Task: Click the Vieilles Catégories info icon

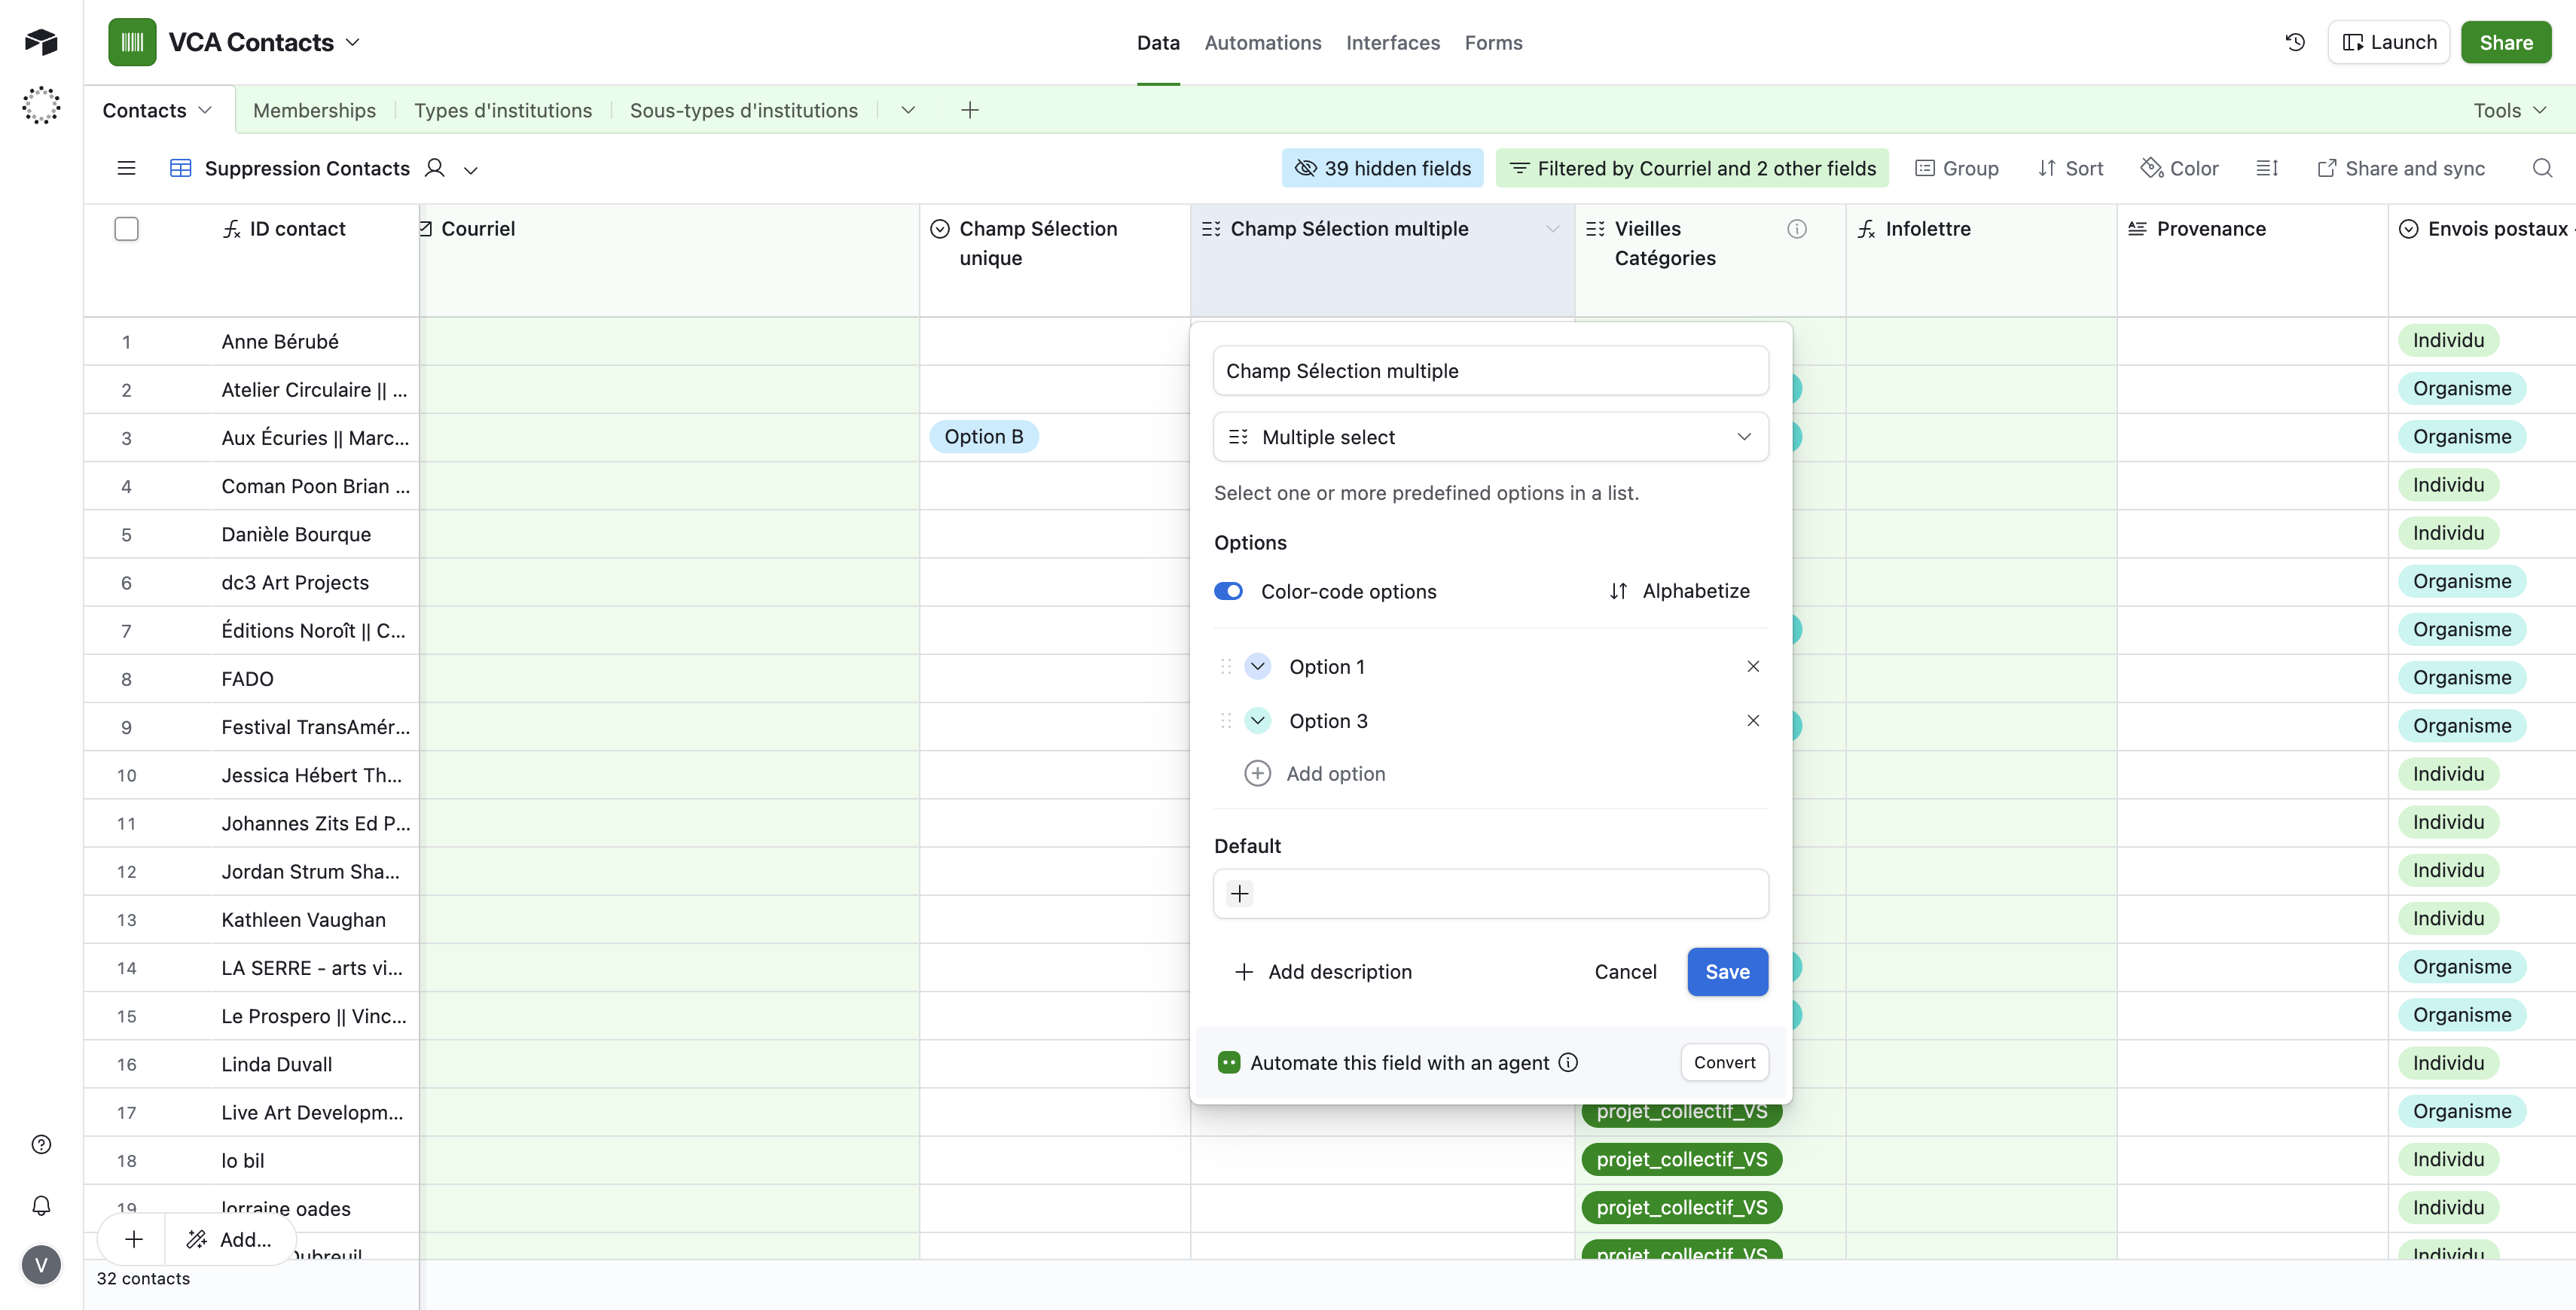Action: 1796,229
